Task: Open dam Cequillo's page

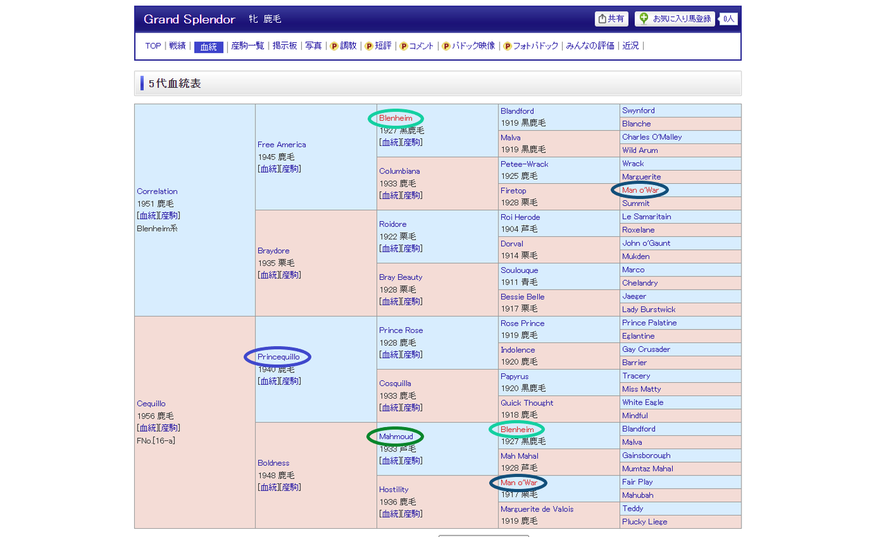Action: [151, 404]
